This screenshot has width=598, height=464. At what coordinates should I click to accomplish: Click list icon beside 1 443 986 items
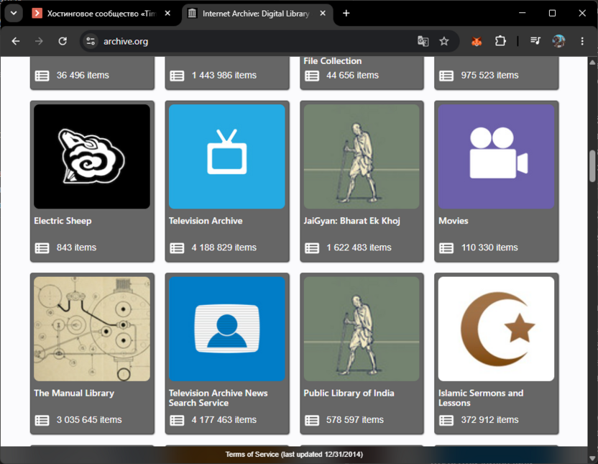[x=177, y=76]
